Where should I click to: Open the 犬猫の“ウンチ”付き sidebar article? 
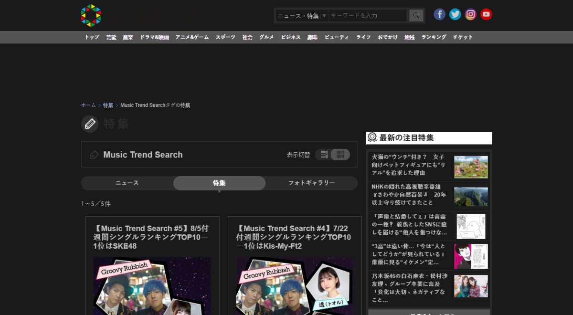coord(409,165)
